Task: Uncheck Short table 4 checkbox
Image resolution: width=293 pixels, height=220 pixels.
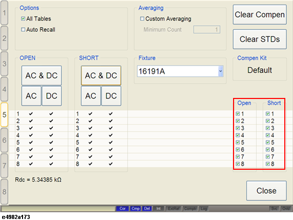Action: pos(268,135)
